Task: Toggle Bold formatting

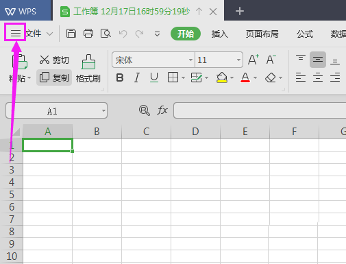Action: click(120, 77)
